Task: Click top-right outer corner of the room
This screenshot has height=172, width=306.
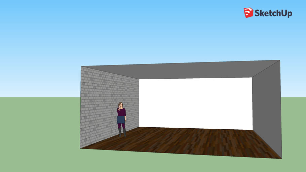Action: click(280, 60)
